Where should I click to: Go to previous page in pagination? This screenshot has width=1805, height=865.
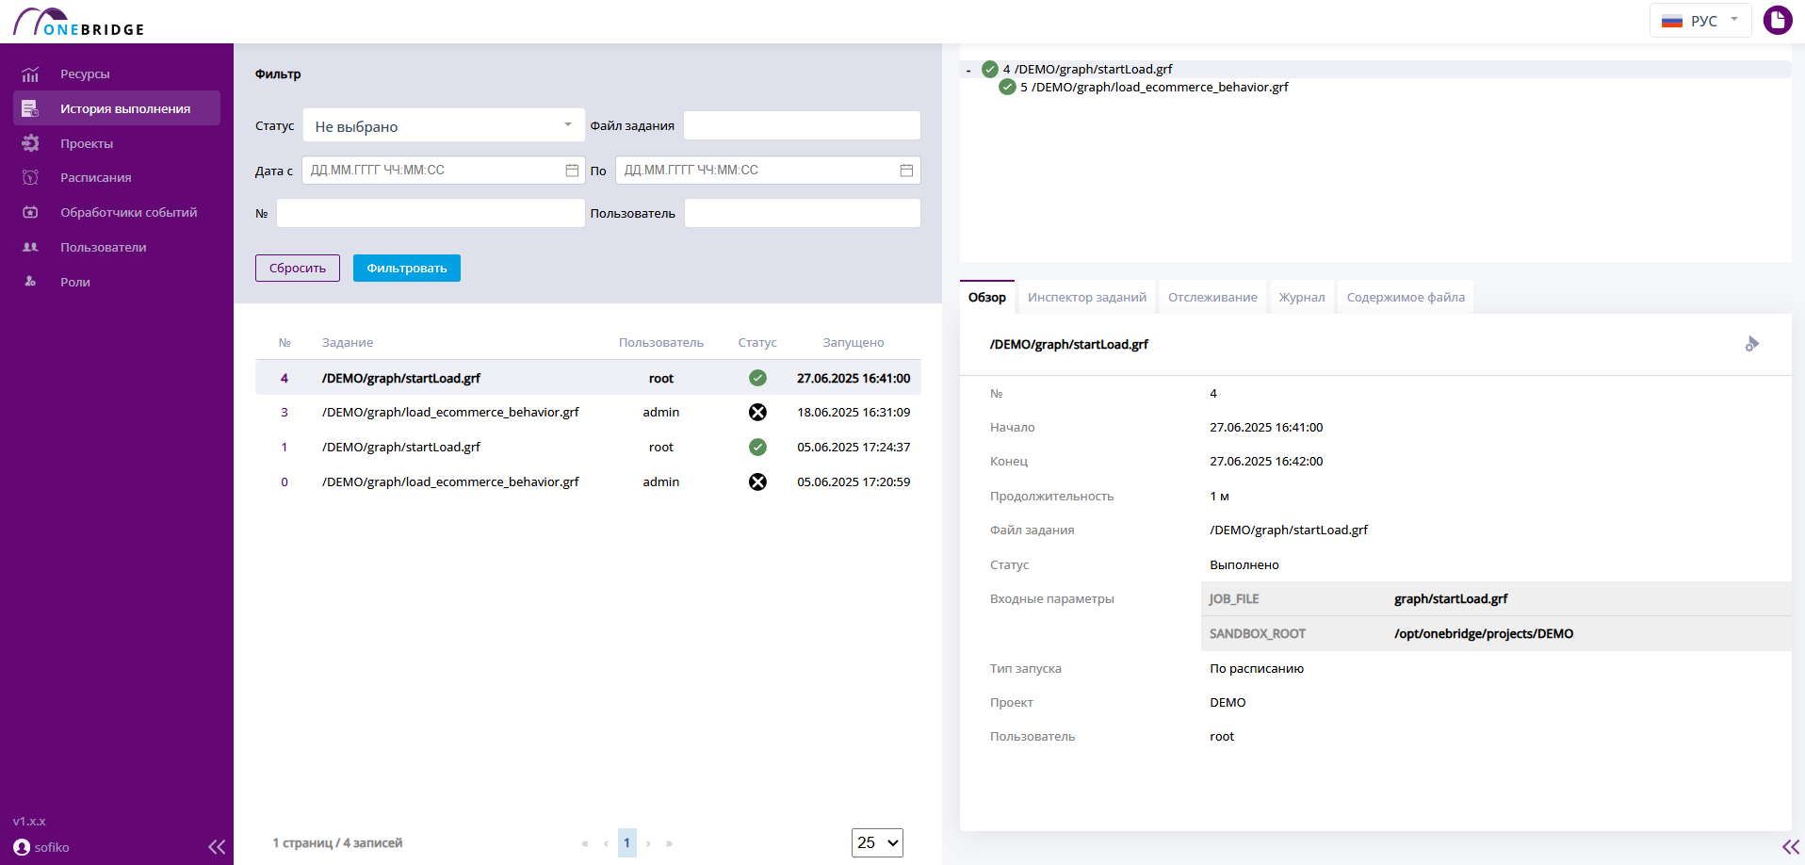point(606,843)
